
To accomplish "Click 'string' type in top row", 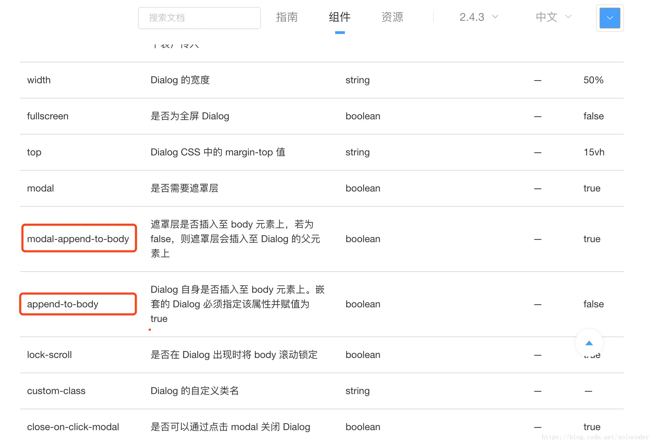I will coord(358,152).
